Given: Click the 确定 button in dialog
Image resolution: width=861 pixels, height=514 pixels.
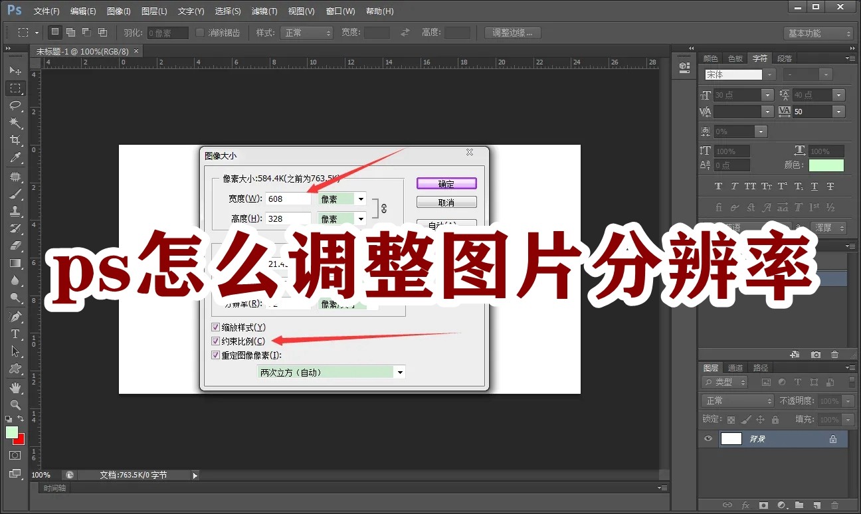Looking at the screenshot, I should tap(446, 184).
